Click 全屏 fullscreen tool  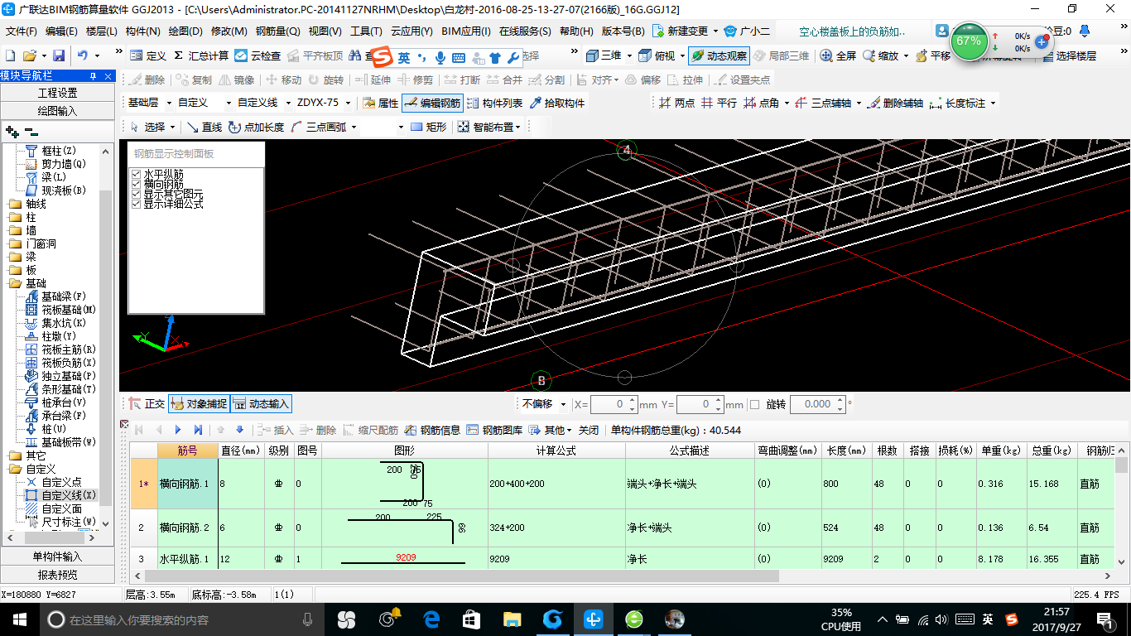click(x=838, y=56)
